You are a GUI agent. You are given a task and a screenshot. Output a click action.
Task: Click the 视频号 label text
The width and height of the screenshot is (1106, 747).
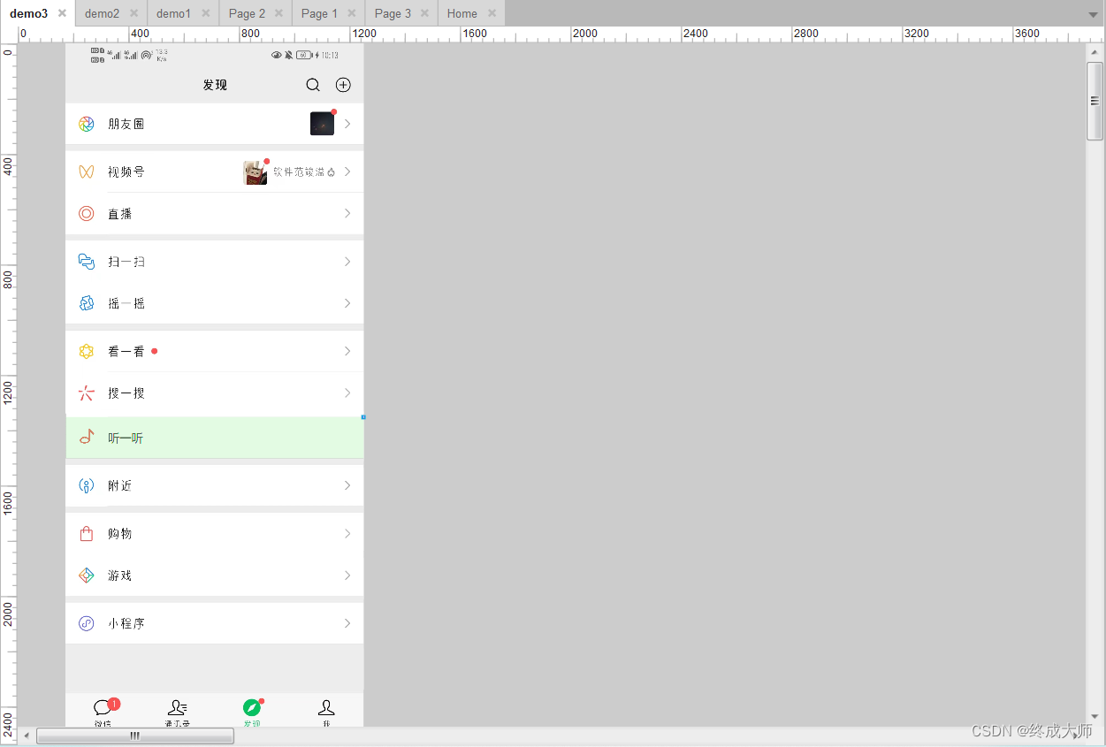pos(126,172)
